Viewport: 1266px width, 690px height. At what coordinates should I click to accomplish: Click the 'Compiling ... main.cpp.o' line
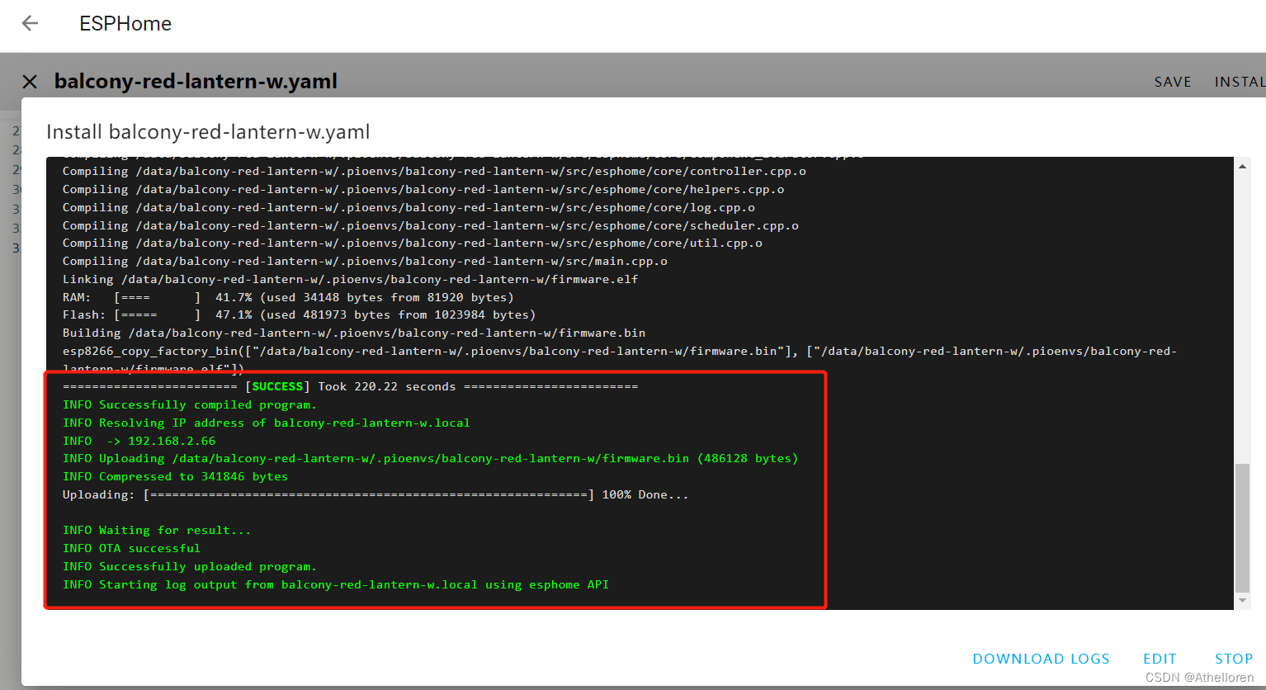pyautogui.click(x=365, y=261)
